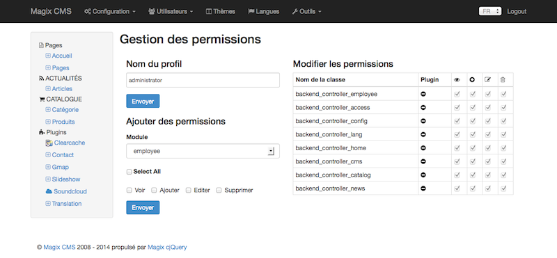Click the RSS icon beside ACTUALITÉS

tap(41, 79)
